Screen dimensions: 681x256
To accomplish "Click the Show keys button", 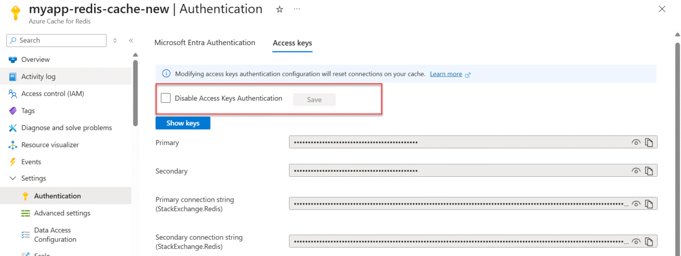I will tap(183, 123).
